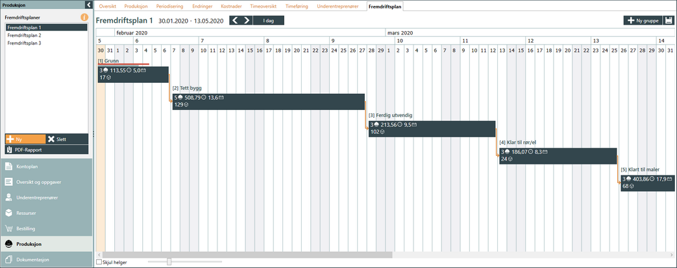The height and width of the screenshot is (268, 677).
Task: Enable the Skjul helger checkbox
Action: point(99,262)
